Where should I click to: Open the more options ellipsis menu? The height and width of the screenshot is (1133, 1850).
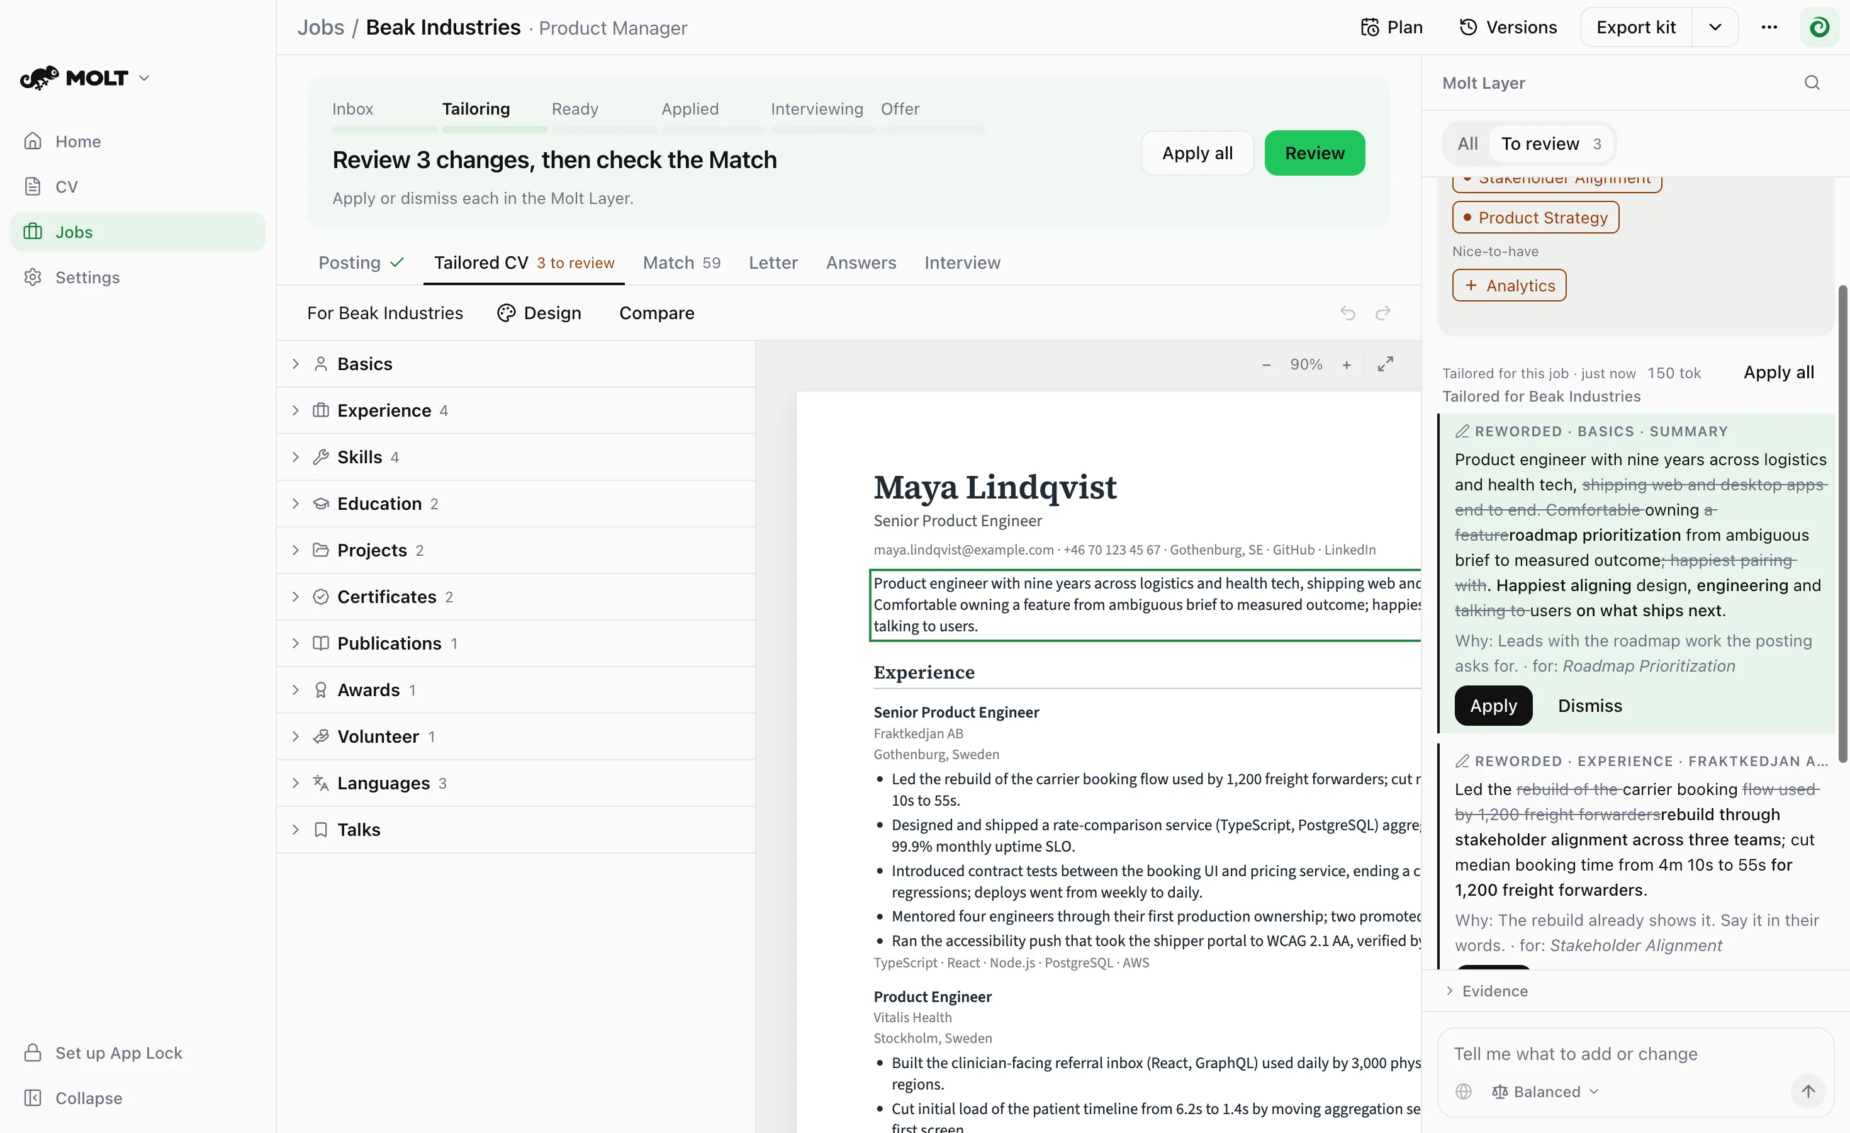(1769, 27)
